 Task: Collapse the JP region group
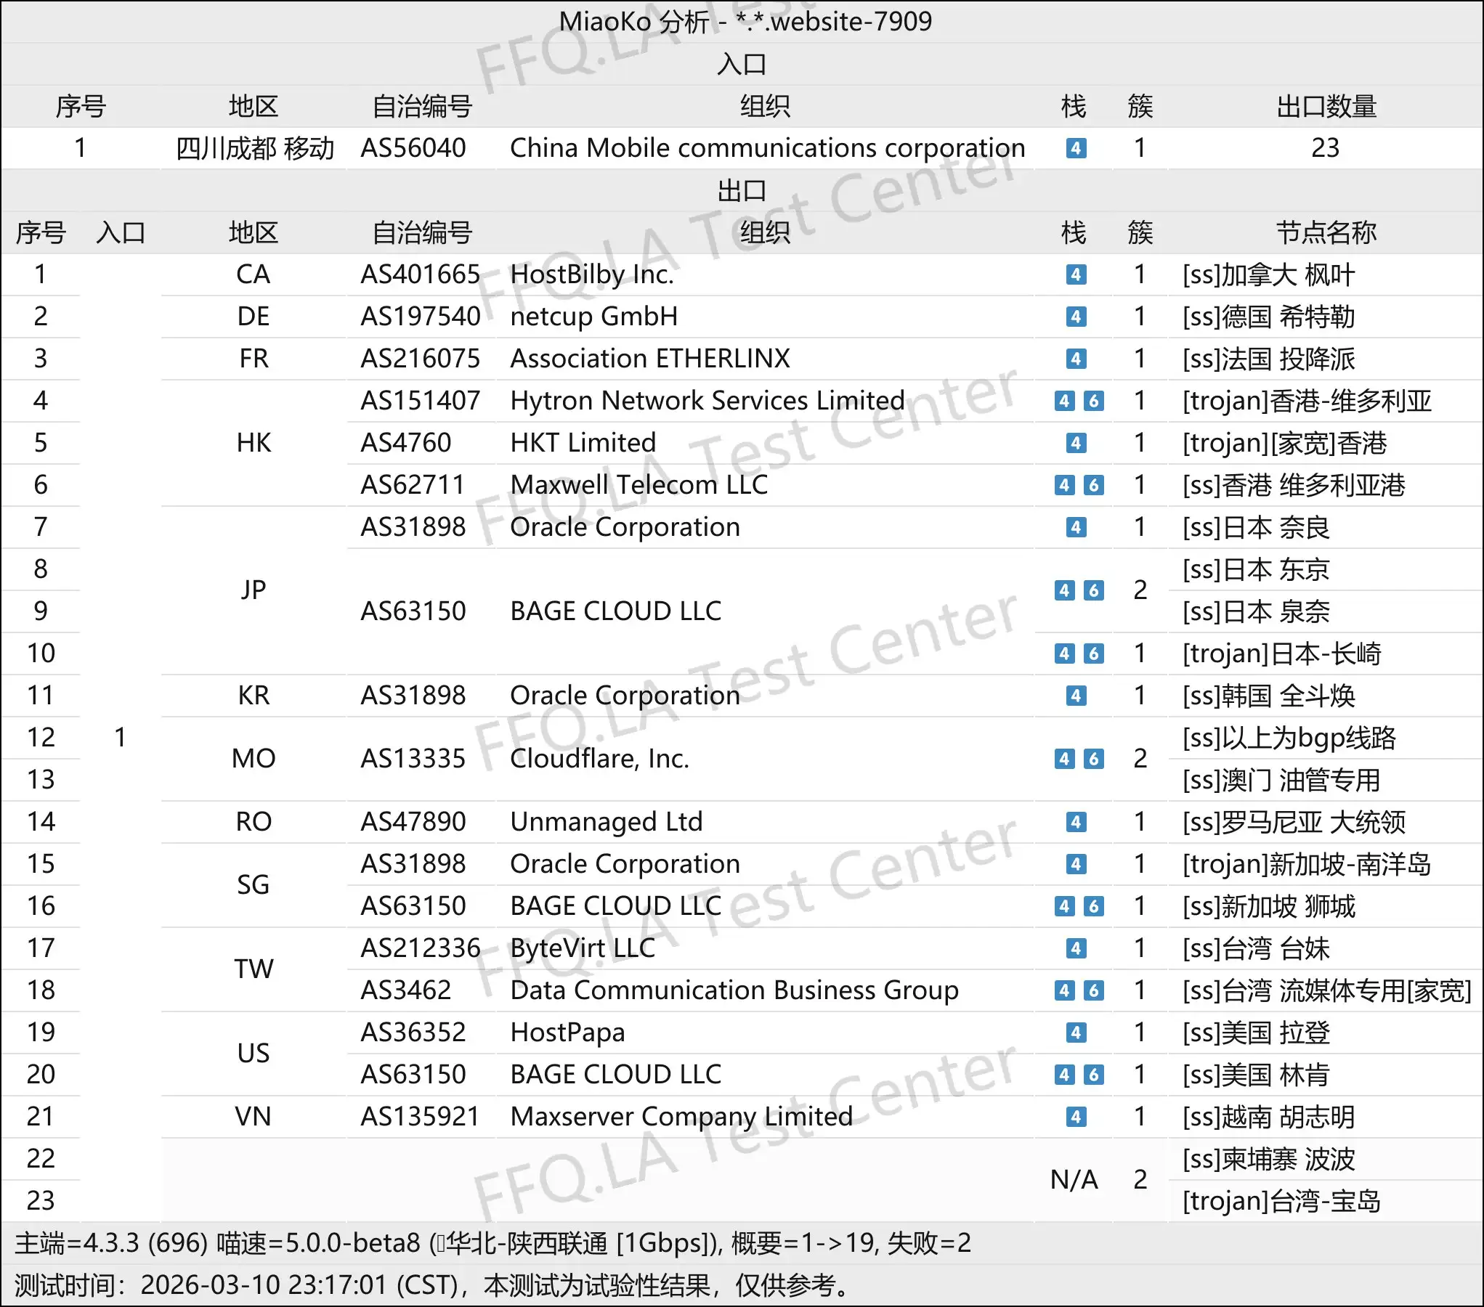pos(252,591)
